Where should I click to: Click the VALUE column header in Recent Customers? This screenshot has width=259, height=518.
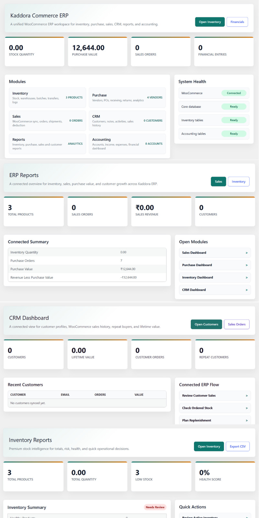tap(139, 395)
